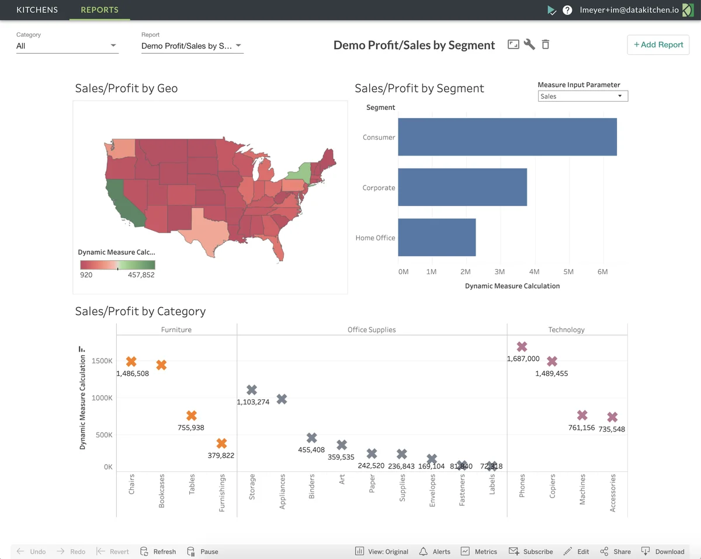Open the Category filter dropdown
The height and width of the screenshot is (559, 701).
pyautogui.click(x=67, y=46)
